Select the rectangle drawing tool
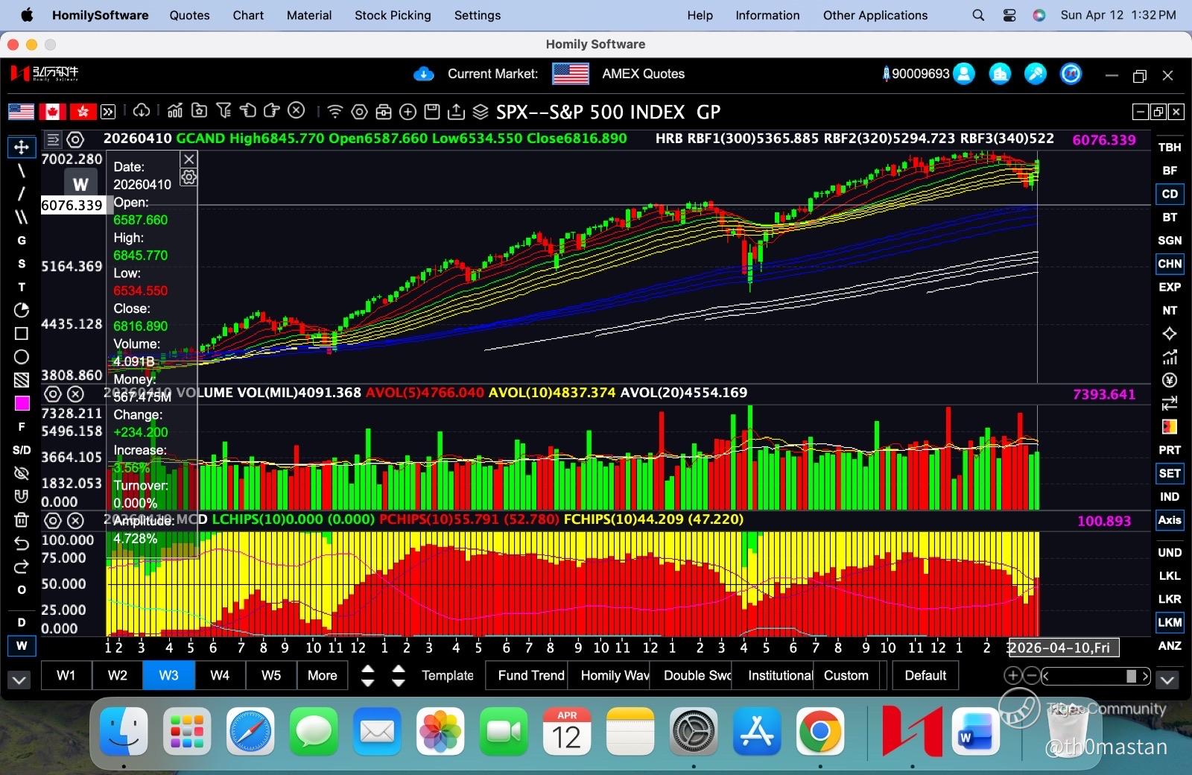This screenshot has width=1192, height=775. (22, 334)
